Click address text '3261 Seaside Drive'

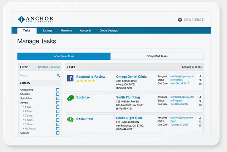pos(126,81)
